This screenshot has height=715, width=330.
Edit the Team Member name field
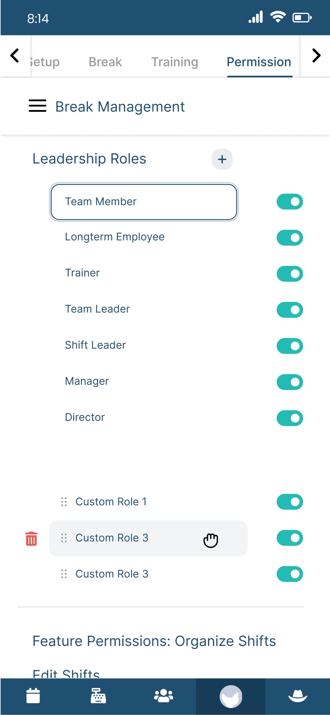[144, 202]
